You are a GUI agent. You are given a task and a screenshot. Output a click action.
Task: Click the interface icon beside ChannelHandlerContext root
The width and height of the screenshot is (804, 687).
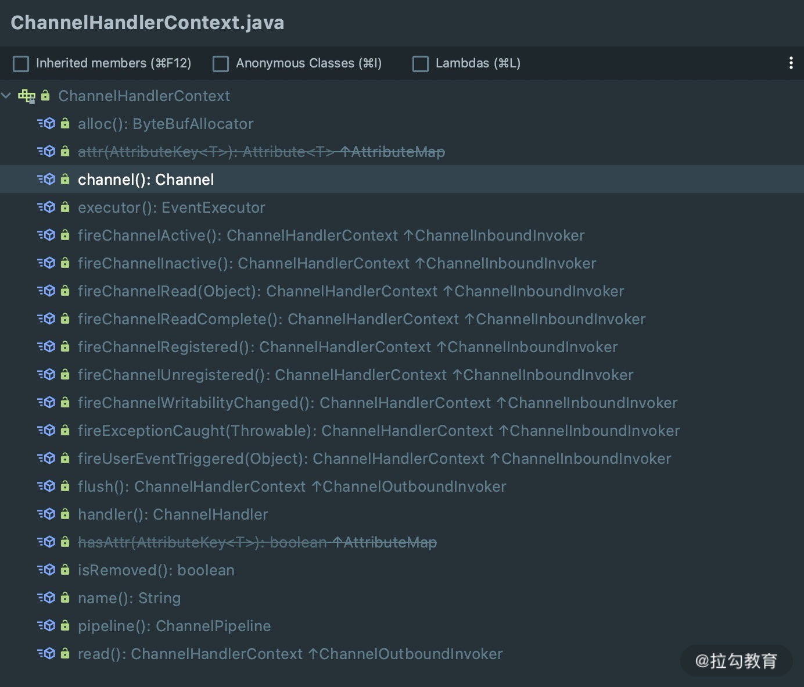[x=27, y=96]
